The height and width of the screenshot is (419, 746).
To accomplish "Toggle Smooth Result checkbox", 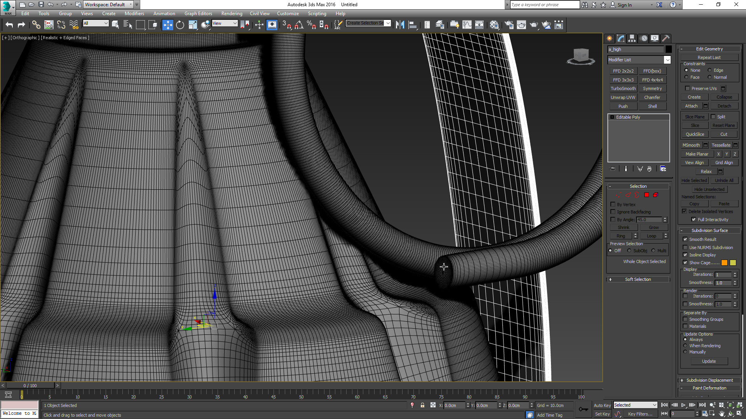I will click(x=685, y=239).
